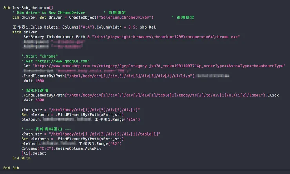Click the 'With driver' line

click(25, 32)
